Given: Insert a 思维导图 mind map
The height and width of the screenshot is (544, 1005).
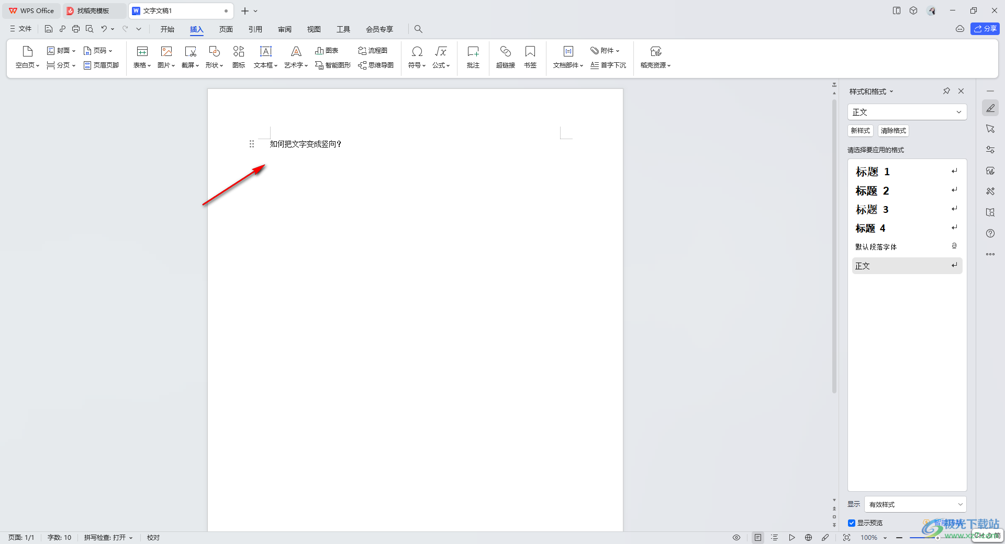Looking at the screenshot, I should click(x=376, y=65).
